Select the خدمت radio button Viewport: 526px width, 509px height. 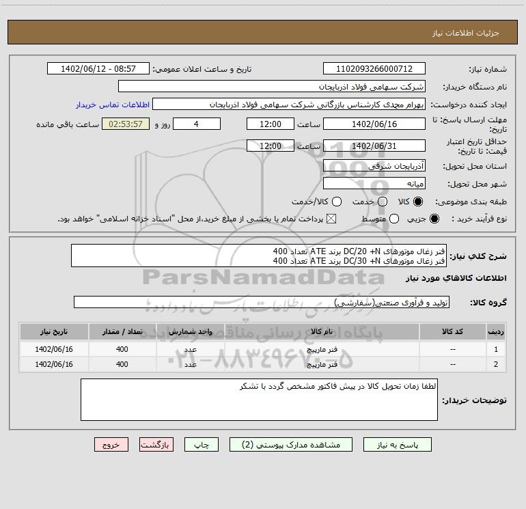(383, 202)
